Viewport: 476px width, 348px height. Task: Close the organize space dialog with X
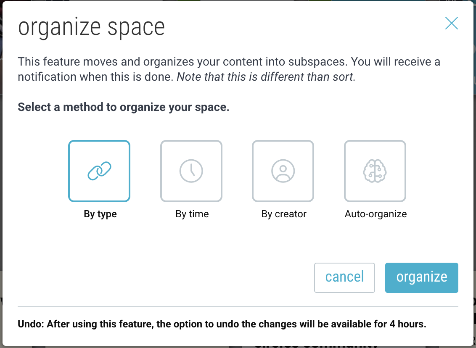pyautogui.click(x=451, y=24)
